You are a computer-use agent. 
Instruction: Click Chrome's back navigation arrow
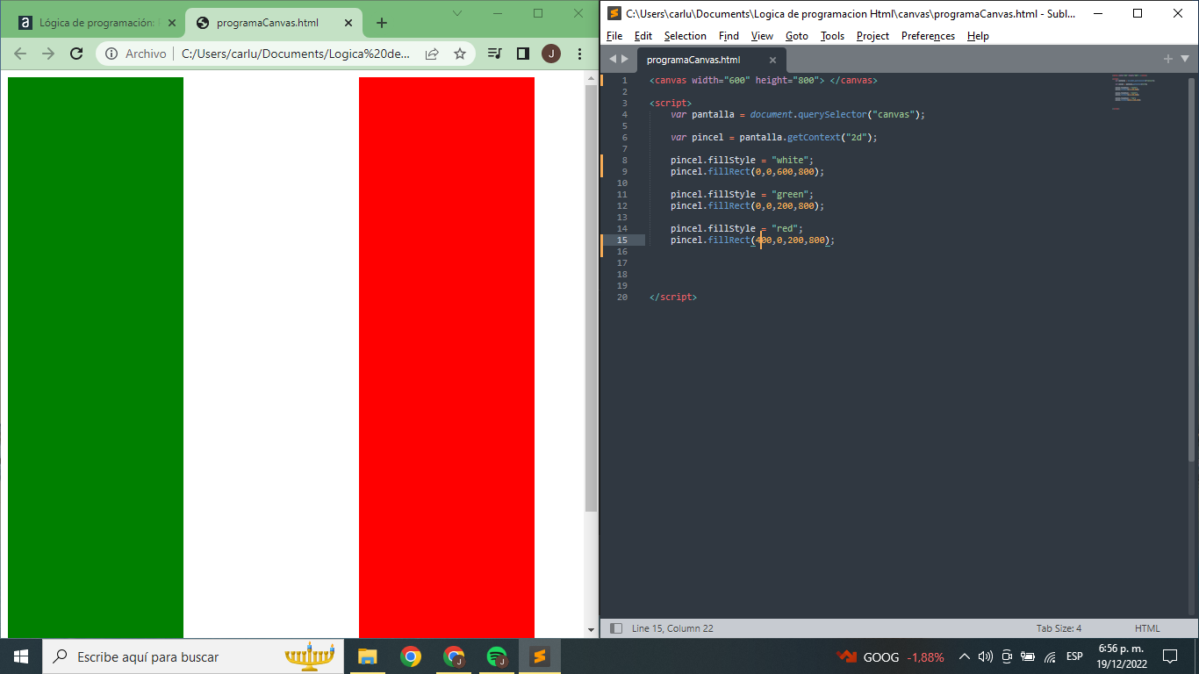pyautogui.click(x=20, y=54)
